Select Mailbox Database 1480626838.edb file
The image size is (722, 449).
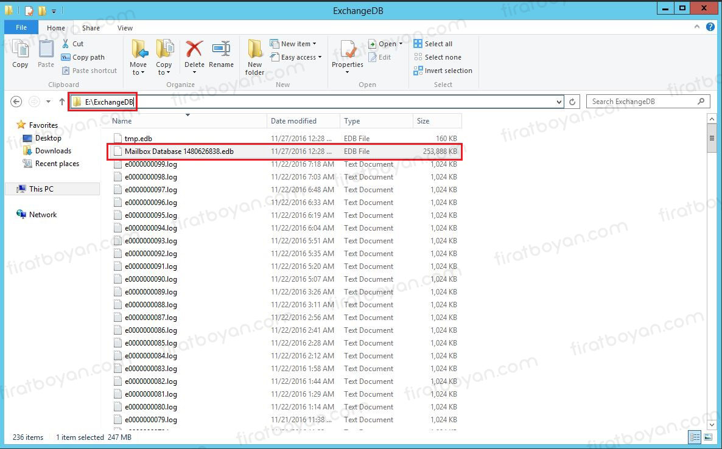coord(284,151)
